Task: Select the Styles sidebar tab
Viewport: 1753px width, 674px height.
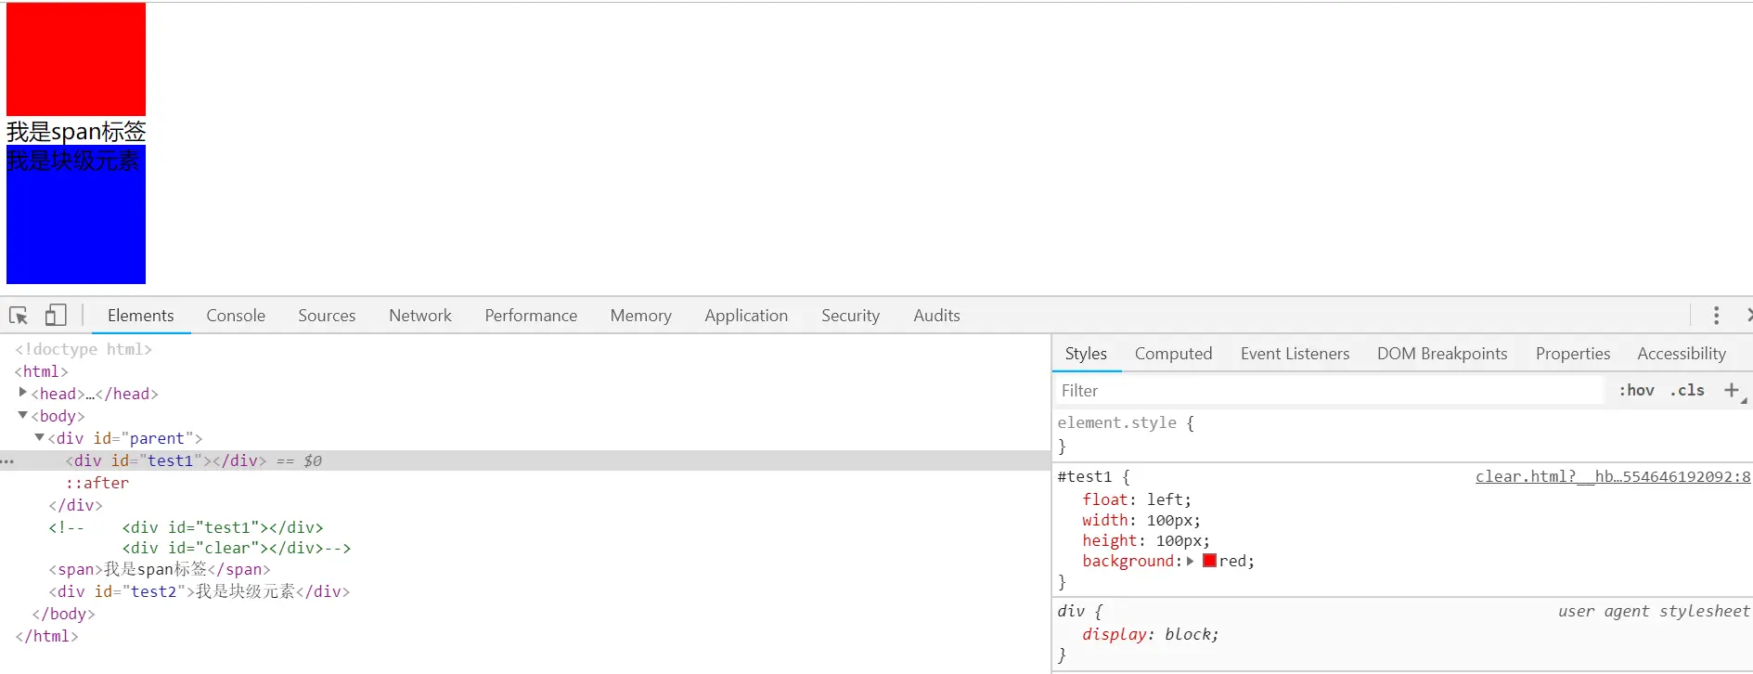Action: (1086, 354)
